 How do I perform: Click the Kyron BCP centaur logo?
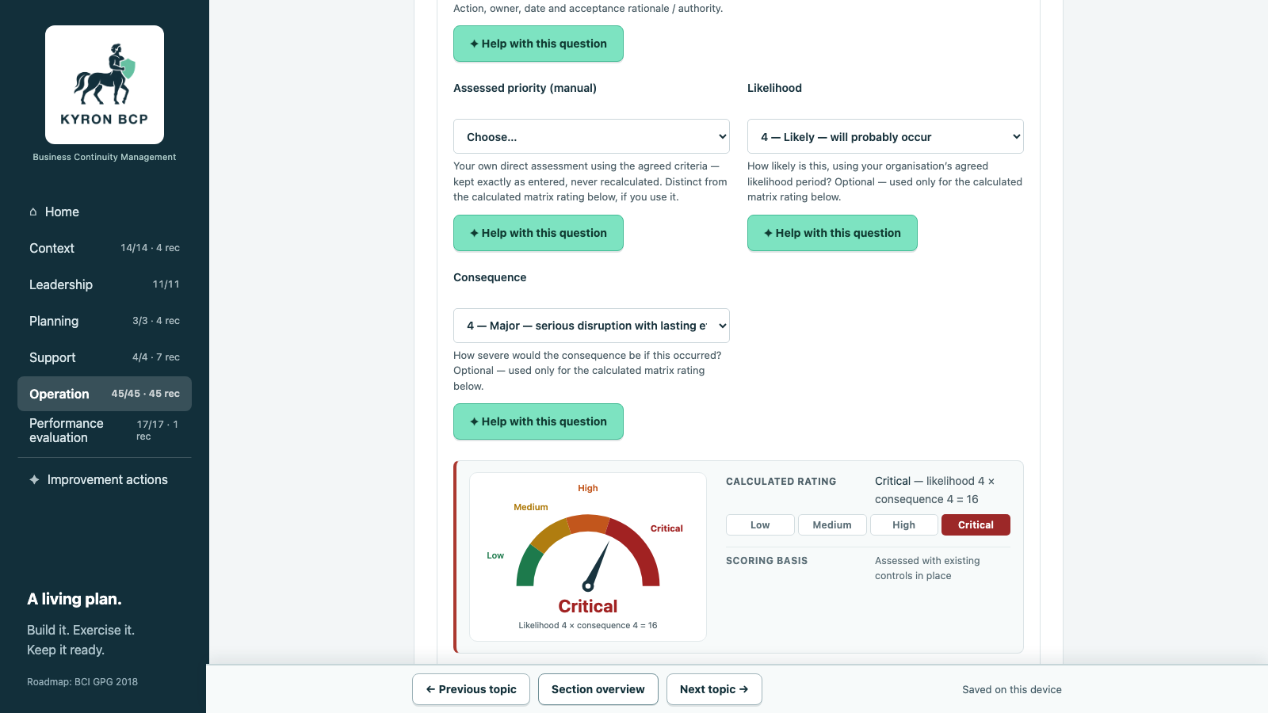tap(105, 74)
